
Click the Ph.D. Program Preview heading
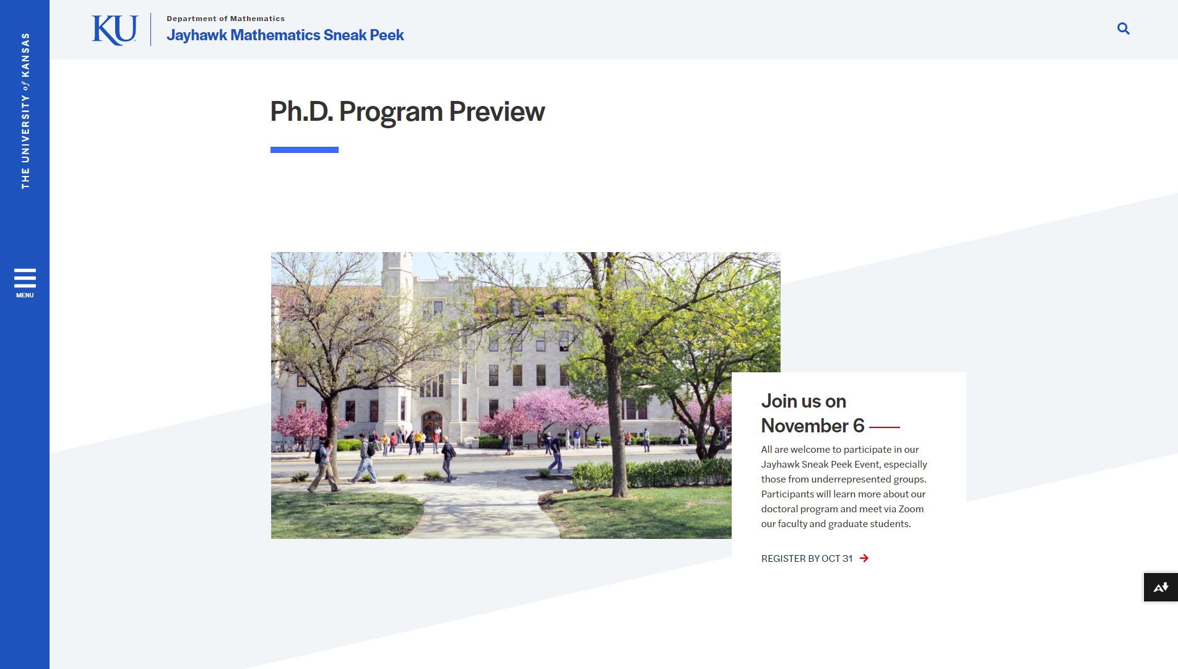coord(407,111)
